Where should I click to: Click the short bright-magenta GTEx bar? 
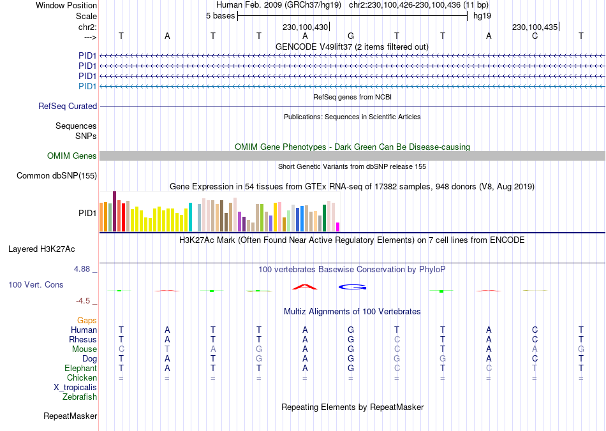[338, 227]
